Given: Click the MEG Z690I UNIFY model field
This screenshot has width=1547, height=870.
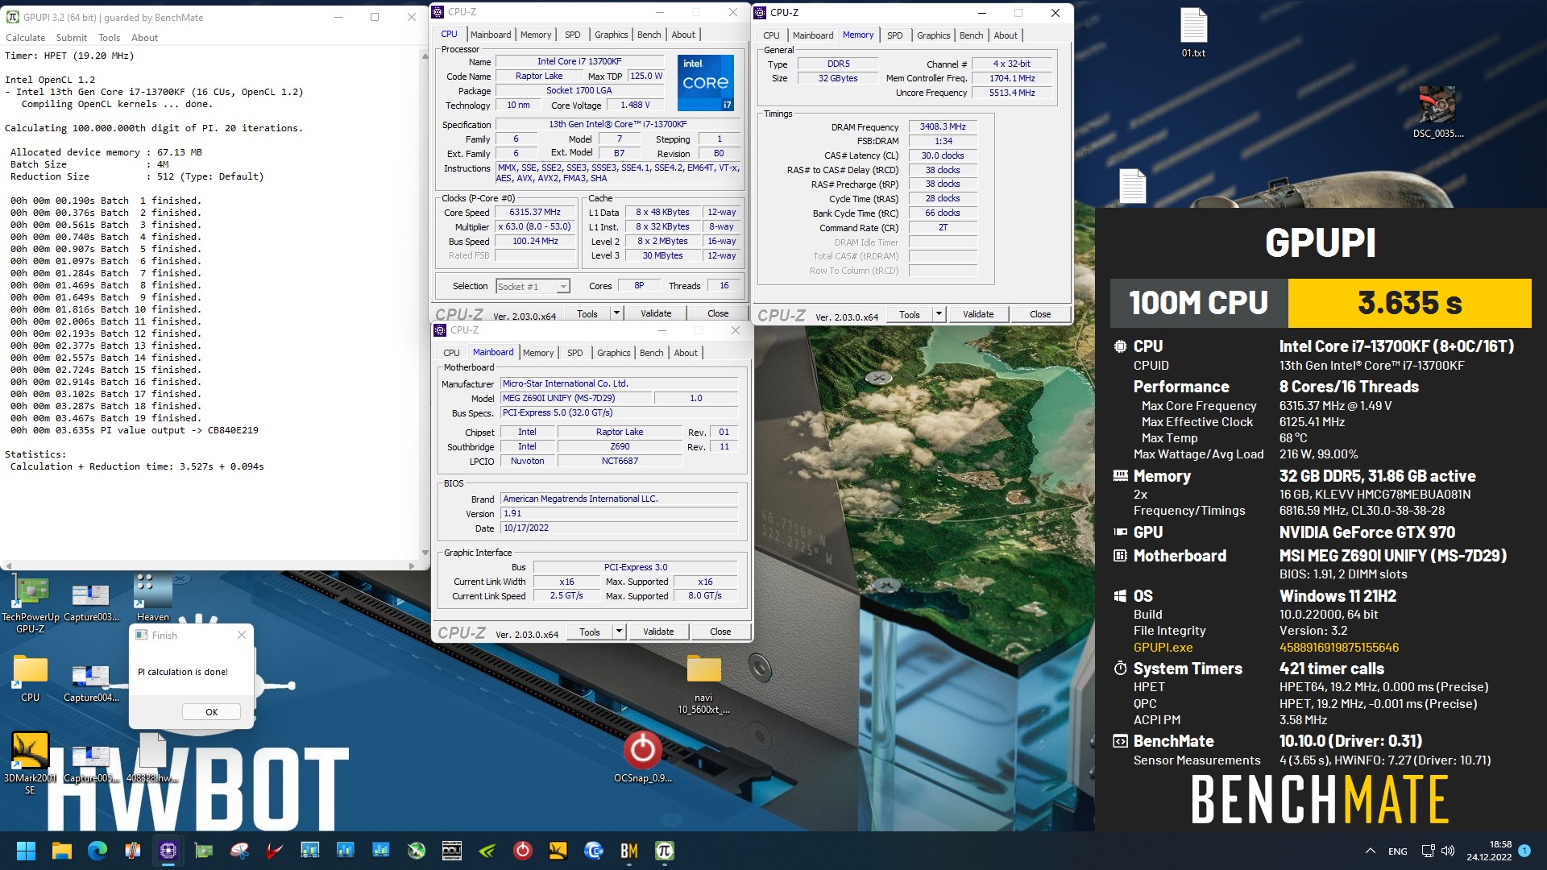Looking at the screenshot, I should tap(575, 398).
